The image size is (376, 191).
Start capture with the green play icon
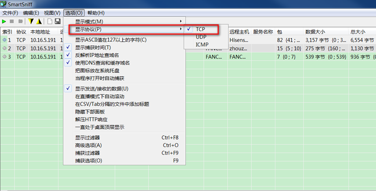[x=4, y=22]
